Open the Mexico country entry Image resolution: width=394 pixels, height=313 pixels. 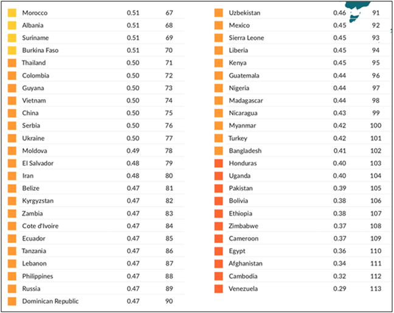(x=239, y=26)
